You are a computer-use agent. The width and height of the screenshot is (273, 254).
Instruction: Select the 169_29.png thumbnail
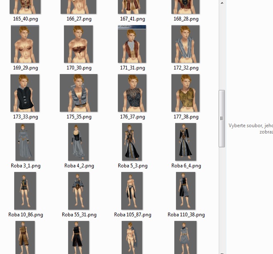[x=25, y=44]
